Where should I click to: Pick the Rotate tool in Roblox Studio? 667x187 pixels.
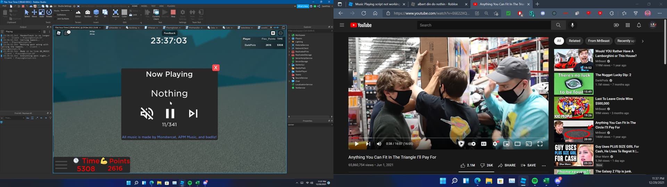click(x=49, y=13)
